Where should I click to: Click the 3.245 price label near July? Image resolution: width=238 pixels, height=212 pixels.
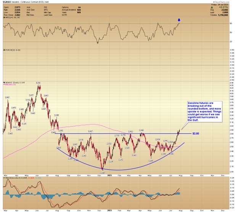click(56, 115)
